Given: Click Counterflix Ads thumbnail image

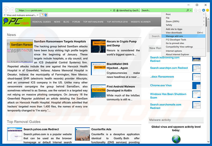Looking at the screenshot, I should point(82,134).
